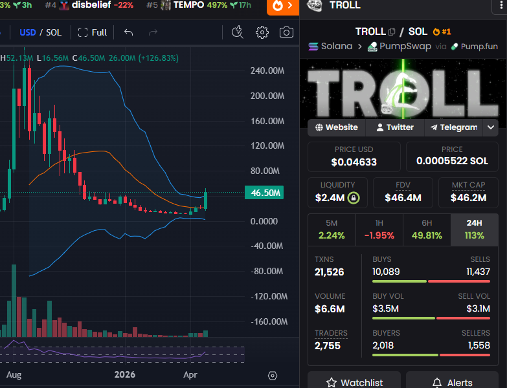
Task: Click the Apr label on time axis
Action: click(190, 375)
